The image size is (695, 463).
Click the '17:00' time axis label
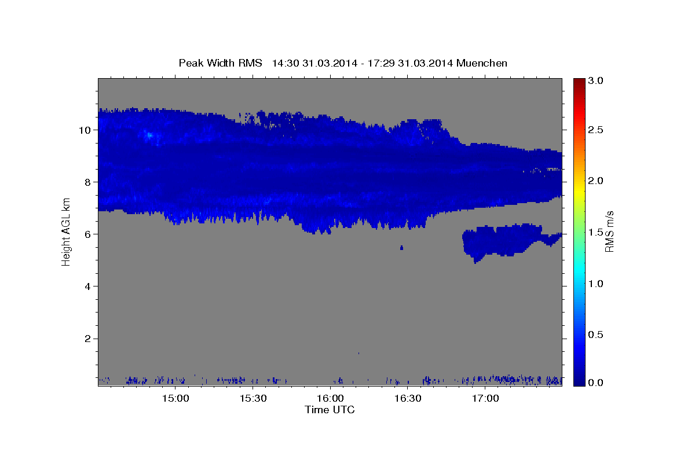click(485, 398)
